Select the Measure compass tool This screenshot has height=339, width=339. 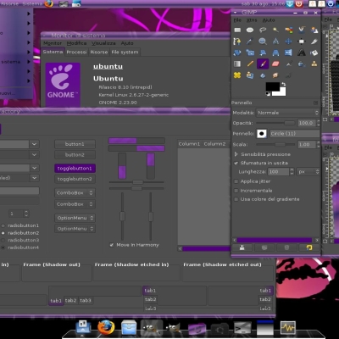point(275,42)
